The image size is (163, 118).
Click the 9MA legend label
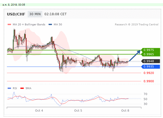tap(28, 88)
